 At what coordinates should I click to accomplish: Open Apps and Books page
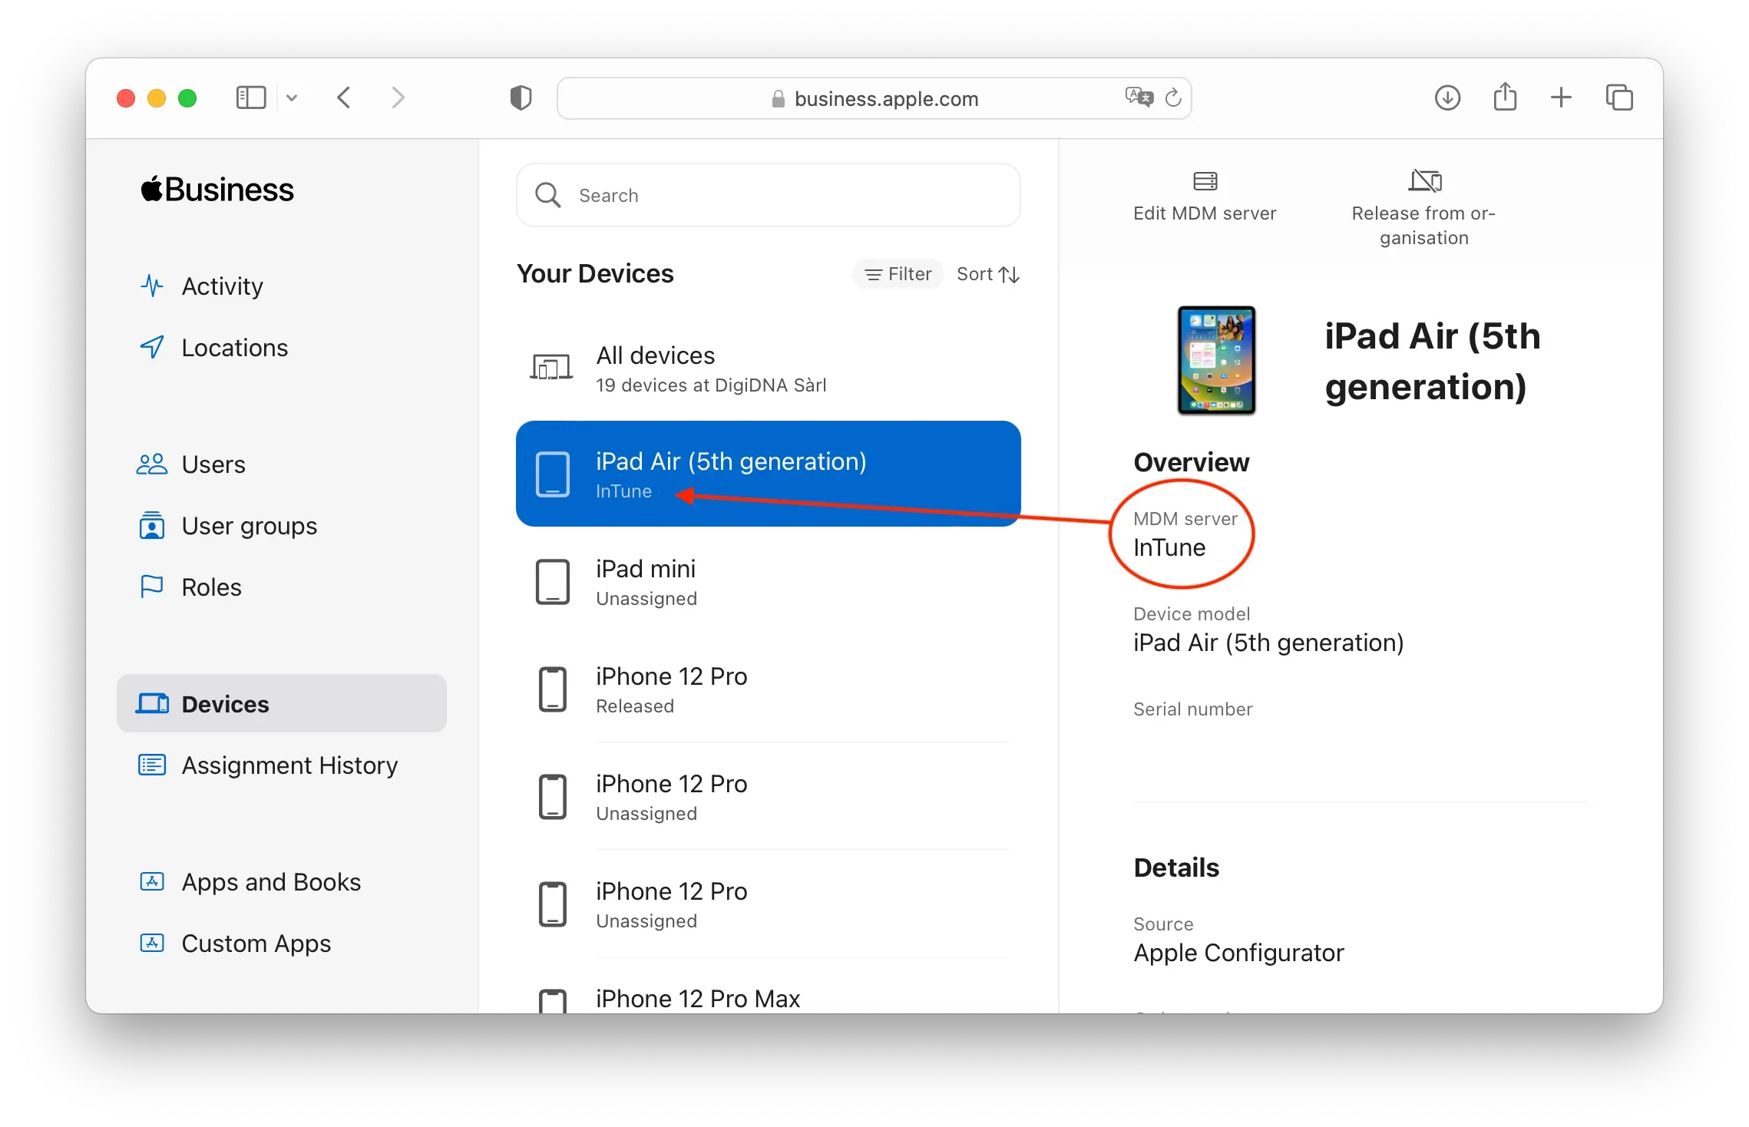click(270, 882)
